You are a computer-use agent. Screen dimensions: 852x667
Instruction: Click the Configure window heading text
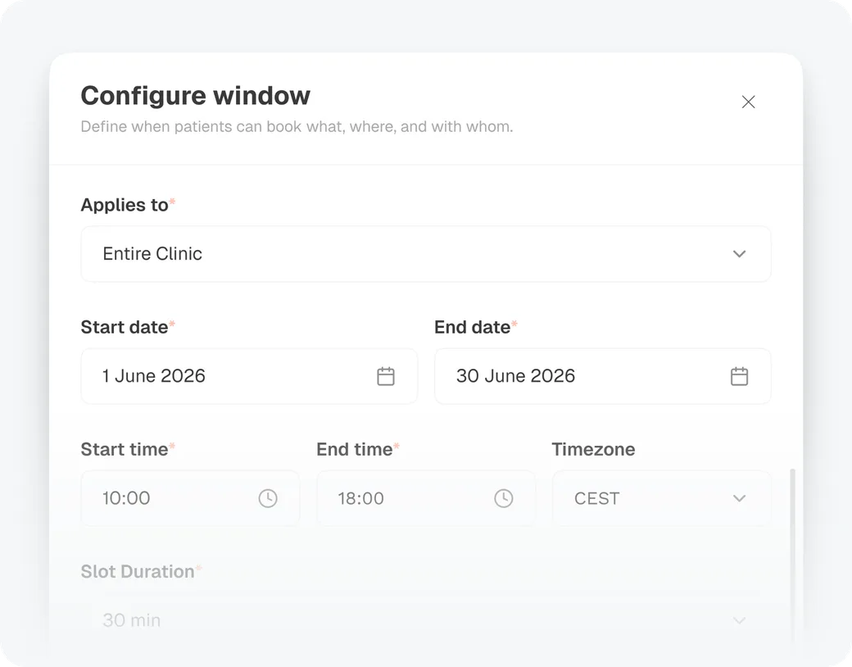click(x=196, y=96)
